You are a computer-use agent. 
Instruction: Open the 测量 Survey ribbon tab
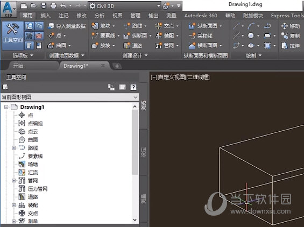coord(172,15)
